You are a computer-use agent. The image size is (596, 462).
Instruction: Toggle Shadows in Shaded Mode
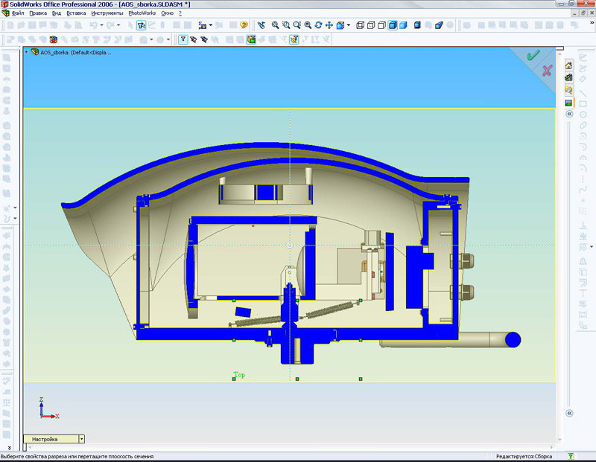417,25
